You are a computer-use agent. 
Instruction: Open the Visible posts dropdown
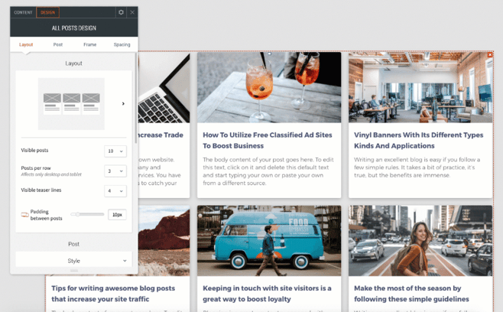[115, 151]
